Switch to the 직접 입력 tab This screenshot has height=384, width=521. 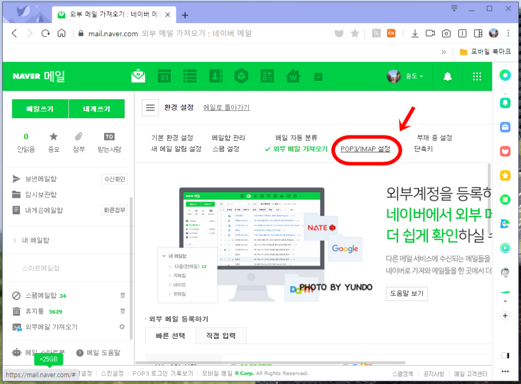click(221, 336)
